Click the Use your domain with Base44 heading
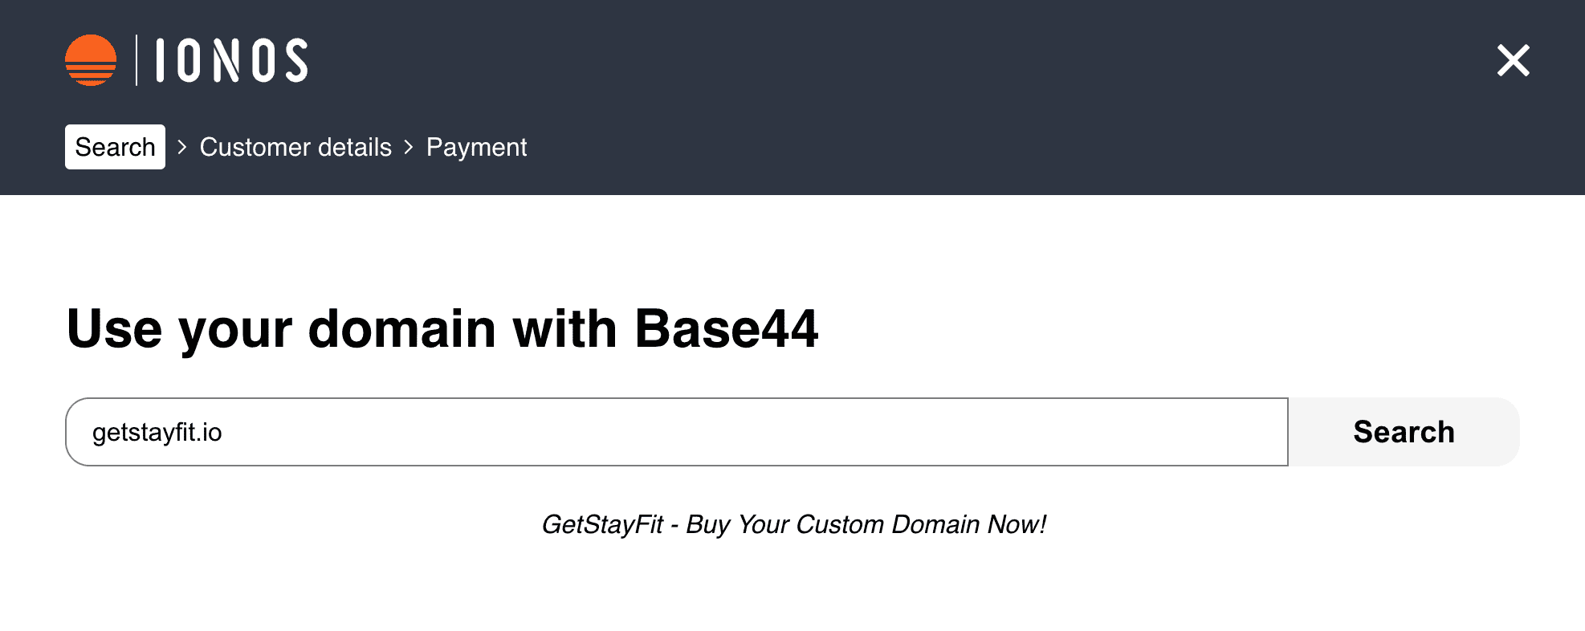The height and width of the screenshot is (631, 1585). pos(442,328)
